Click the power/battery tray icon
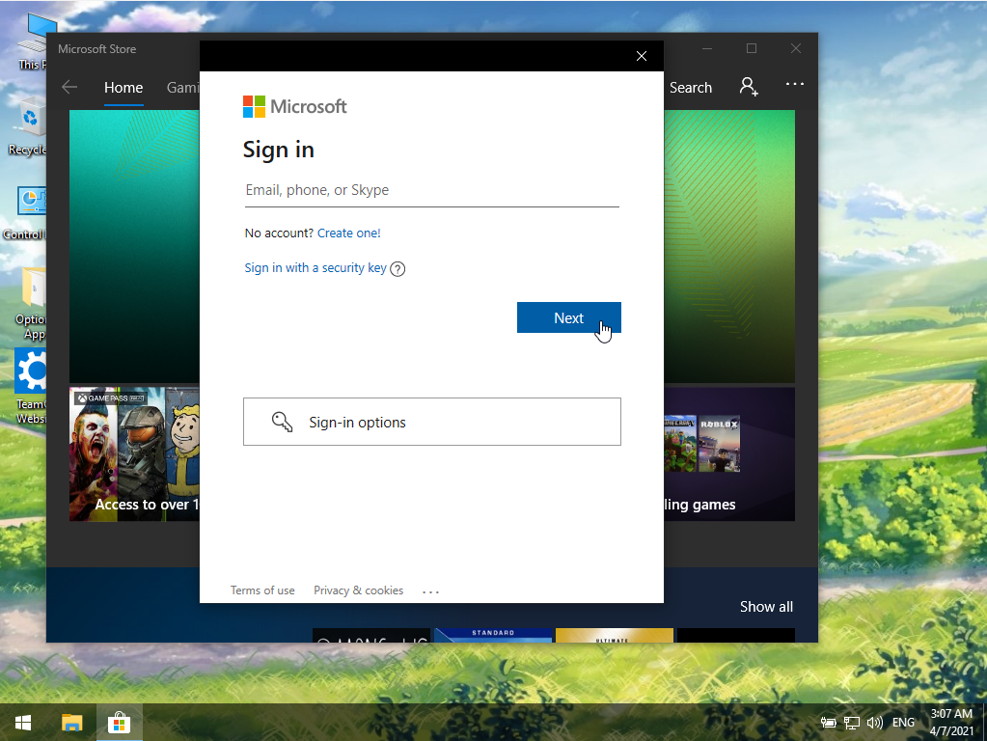 829,723
